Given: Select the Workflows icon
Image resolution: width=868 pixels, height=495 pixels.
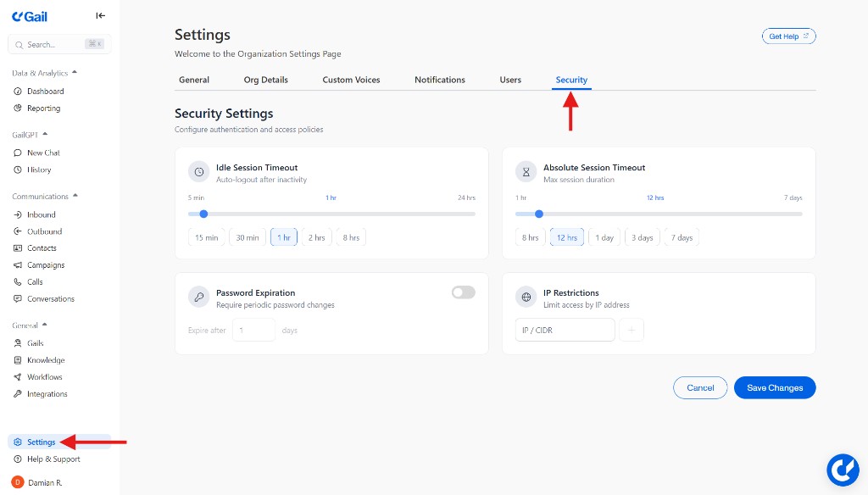Looking at the screenshot, I should pyautogui.click(x=19, y=376).
